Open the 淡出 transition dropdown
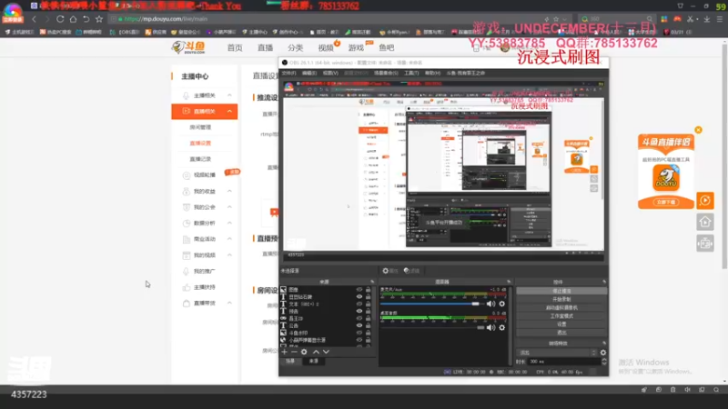Image resolution: width=728 pixels, height=409 pixels. click(557, 353)
